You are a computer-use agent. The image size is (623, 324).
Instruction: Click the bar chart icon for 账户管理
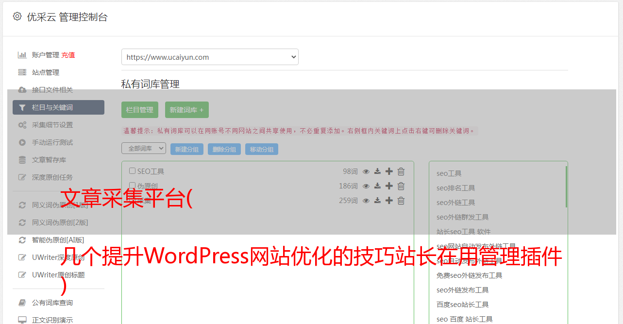click(22, 55)
